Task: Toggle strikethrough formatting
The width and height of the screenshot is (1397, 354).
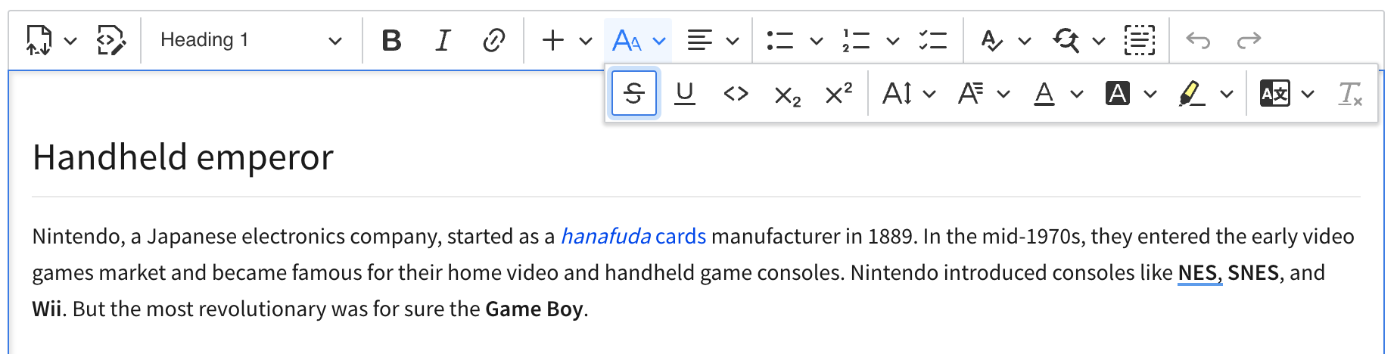Action: [x=634, y=94]
